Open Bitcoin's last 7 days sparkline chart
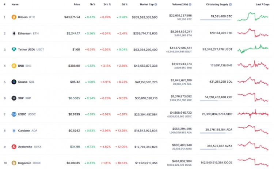Viewport: 274px width, 169px height. 253,17
